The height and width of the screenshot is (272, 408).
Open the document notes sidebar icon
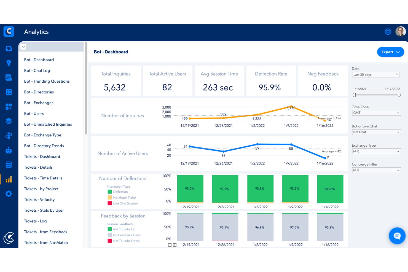9,78
